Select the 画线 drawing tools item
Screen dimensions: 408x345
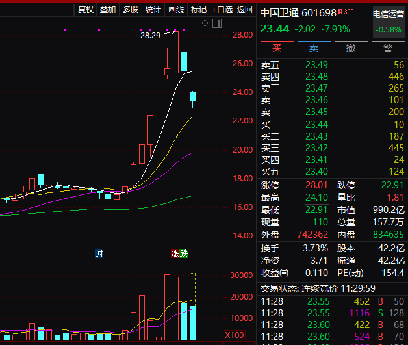tap(176, 9)
